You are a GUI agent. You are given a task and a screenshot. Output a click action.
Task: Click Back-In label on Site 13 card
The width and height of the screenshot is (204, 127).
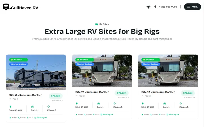pos(167,107)
